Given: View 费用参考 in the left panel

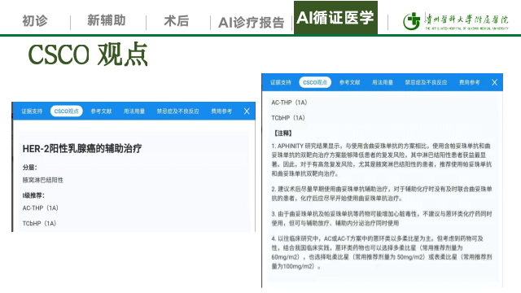Looking at the screenshot, I should pos(221,112).
